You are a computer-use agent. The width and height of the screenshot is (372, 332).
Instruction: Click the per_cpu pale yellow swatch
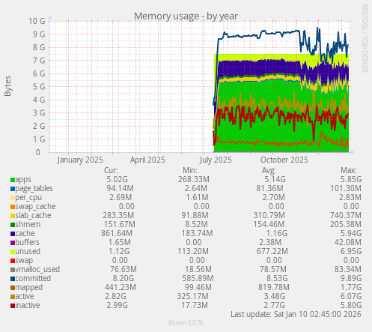click(x=13, y=198)
